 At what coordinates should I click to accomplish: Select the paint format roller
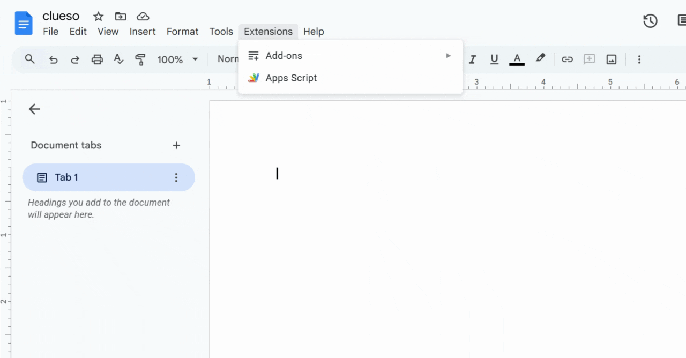pyautogui.click(x=140, y=59)
